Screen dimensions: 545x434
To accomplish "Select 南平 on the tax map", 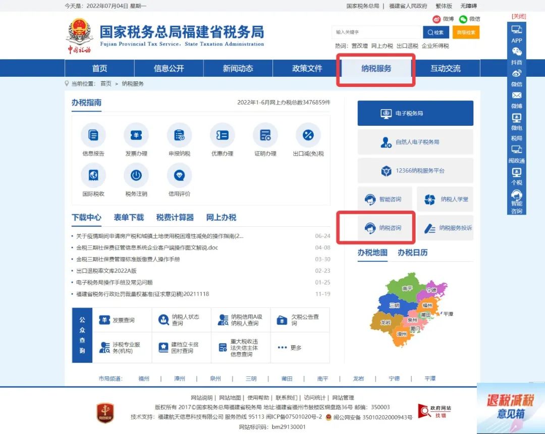I will point(407,288).
